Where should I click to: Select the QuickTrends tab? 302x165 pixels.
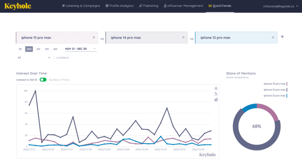pos(220,6)
